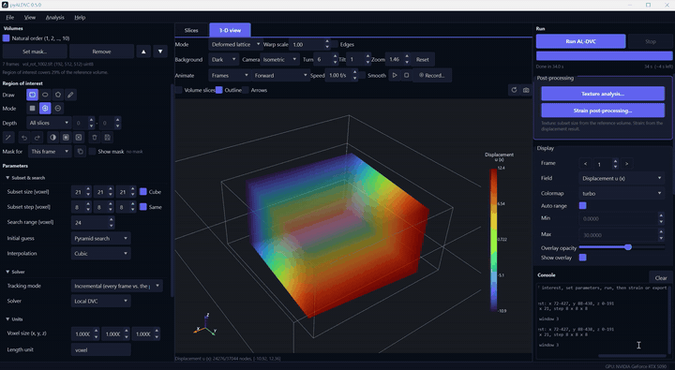Enable the Arrows checkbox
675x370 pixels.
pyautogui.click(x=246, y=90)
